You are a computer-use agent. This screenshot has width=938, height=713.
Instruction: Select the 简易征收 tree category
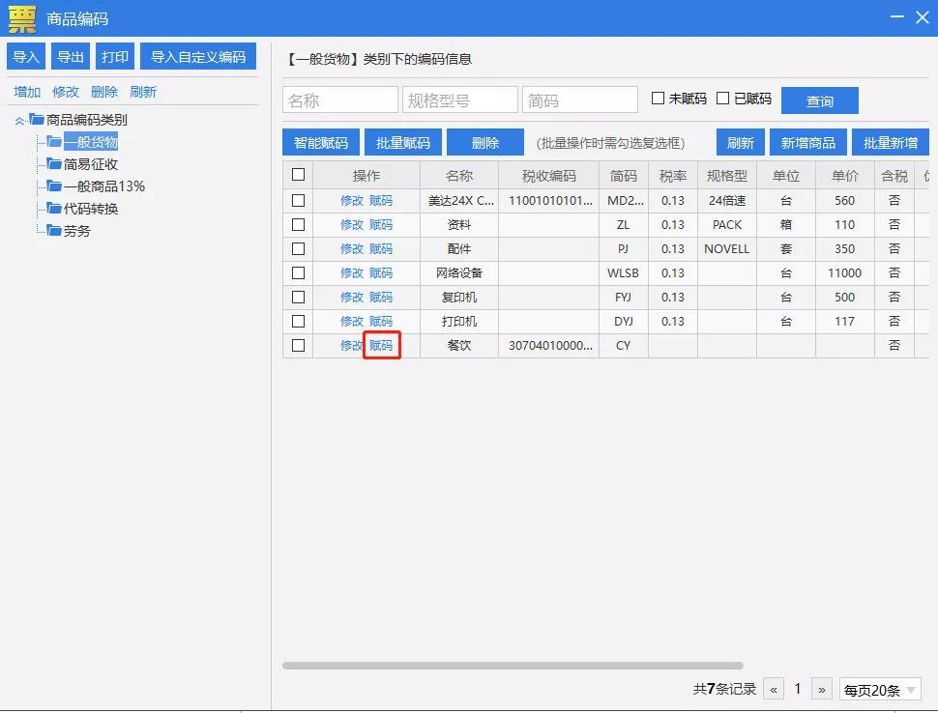coord(91,163)
